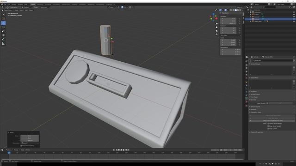Click the Location X field in Transform

(228, 19)
